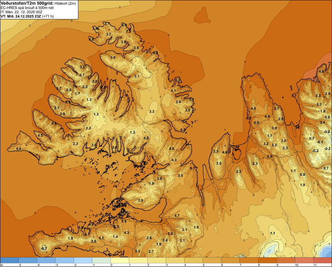Click the legend swatch between -2 and -1
This screenshot has height=267, width=332.
(83, 260)
